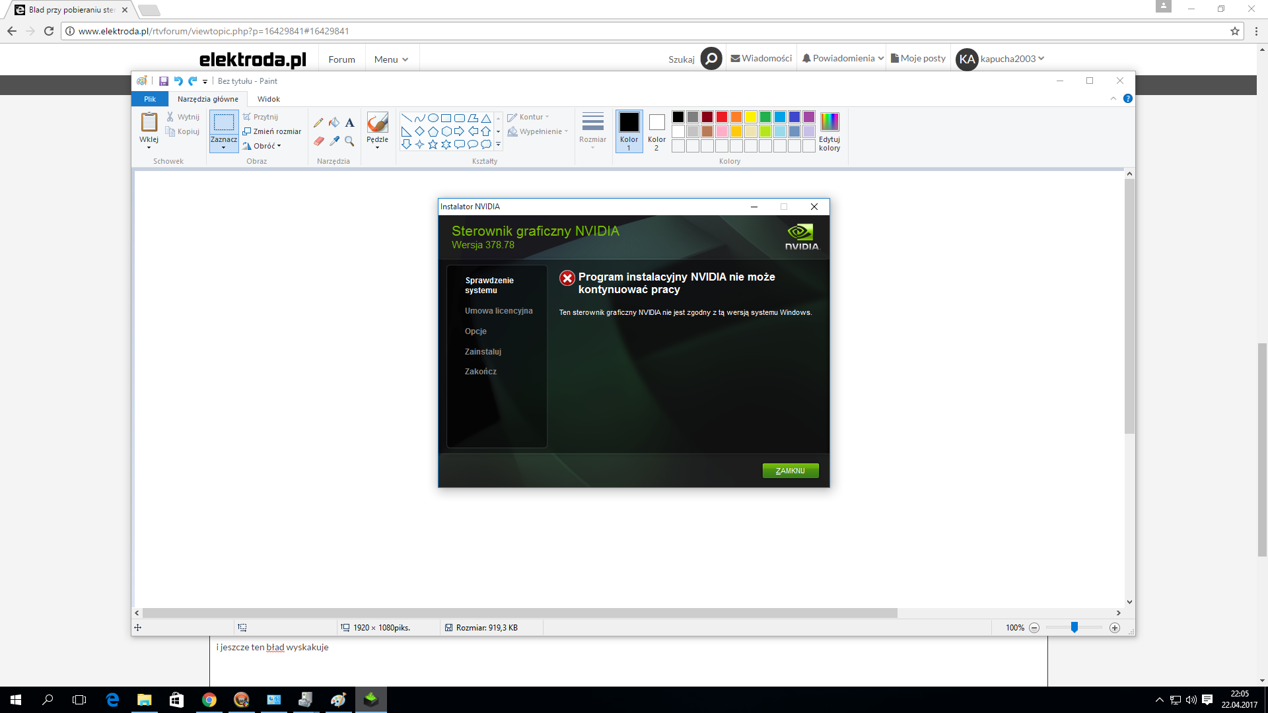Open Microsoft Edge from the taskbar
The height and width of the screenshot is (713, 1268).
(x=112, y=700)
